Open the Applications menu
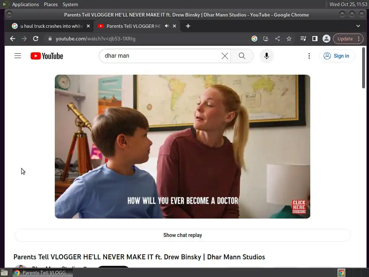Viewport: 369px width, 277px height. click(26, 4)
